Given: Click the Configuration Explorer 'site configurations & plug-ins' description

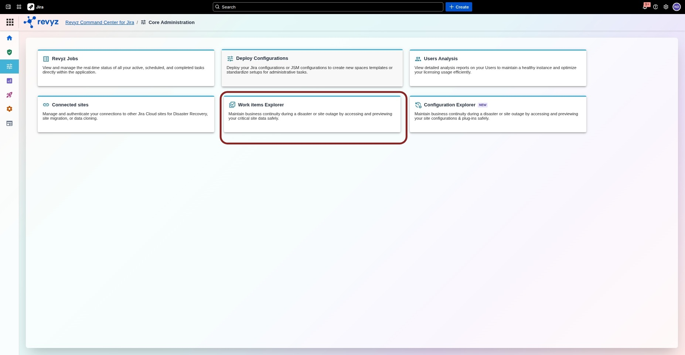Looking at the screenshot, I should point(496,116).
